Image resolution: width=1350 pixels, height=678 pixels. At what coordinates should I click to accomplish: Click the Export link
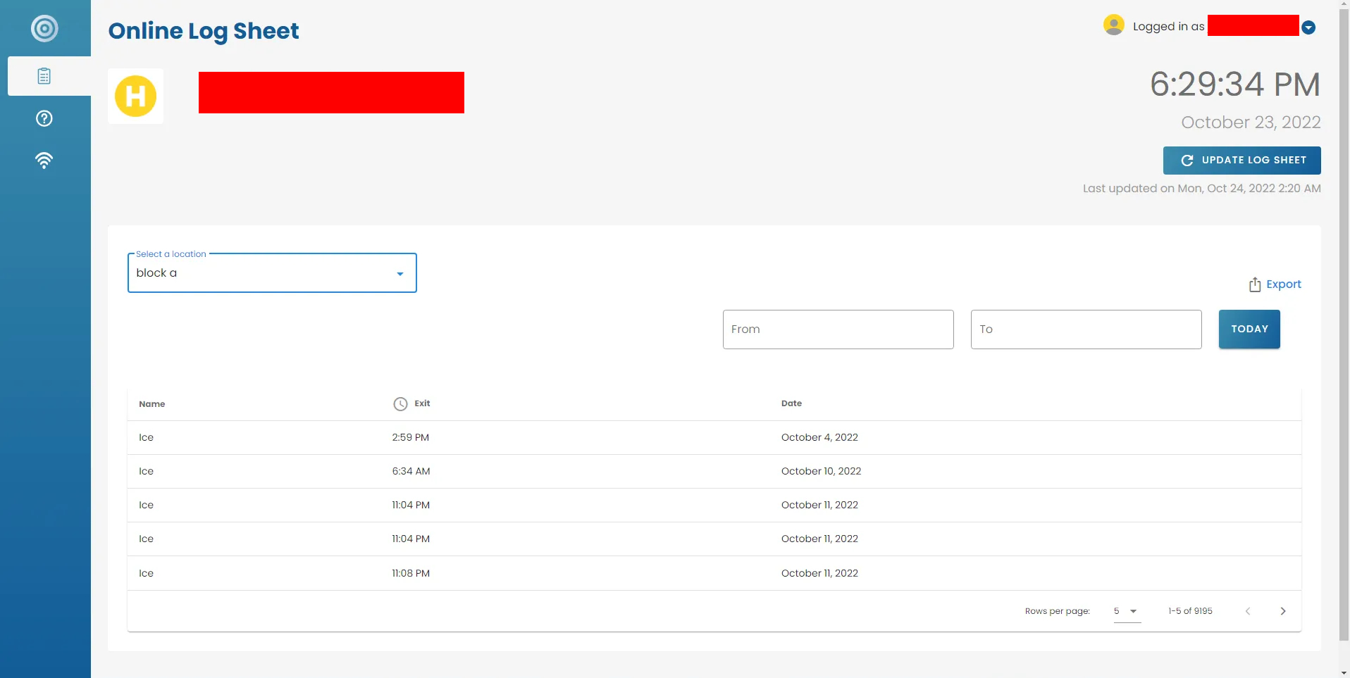point(1283,284)
